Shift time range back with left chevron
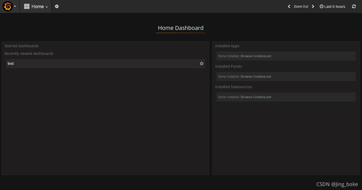 click(x=289, y=7)
